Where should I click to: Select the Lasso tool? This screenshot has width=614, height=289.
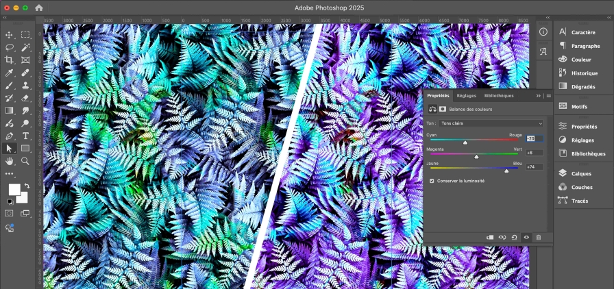[9, 47]
